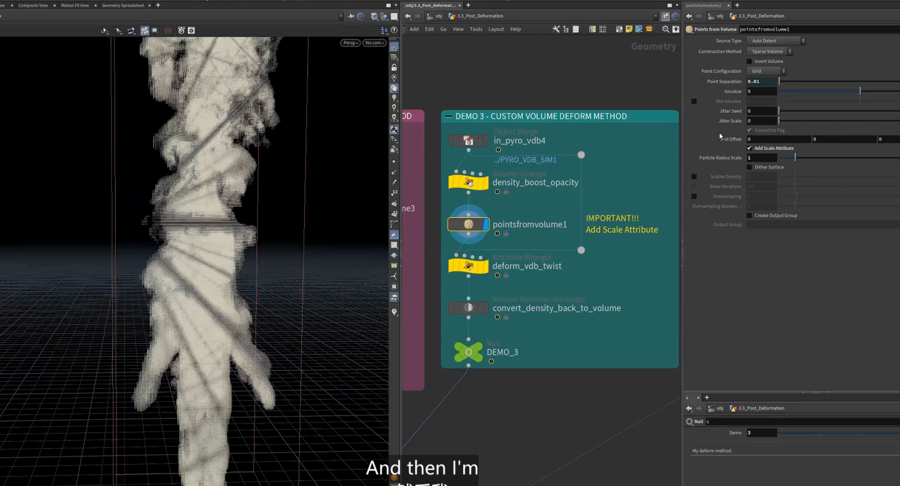Click the No cam viewport button
This screenshot has height=486, width=900.
pos(374,43)
